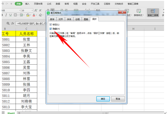This screenshot has width=167, height=114.
Task: Confirm with the 确定 button
Action: tap(103, 99)
